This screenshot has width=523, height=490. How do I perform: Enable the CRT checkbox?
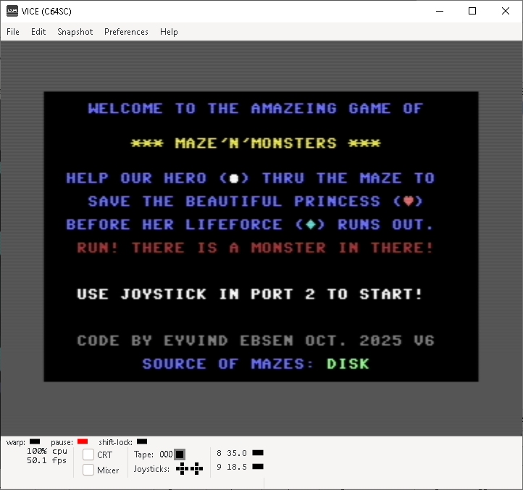(x=88, y=454)
